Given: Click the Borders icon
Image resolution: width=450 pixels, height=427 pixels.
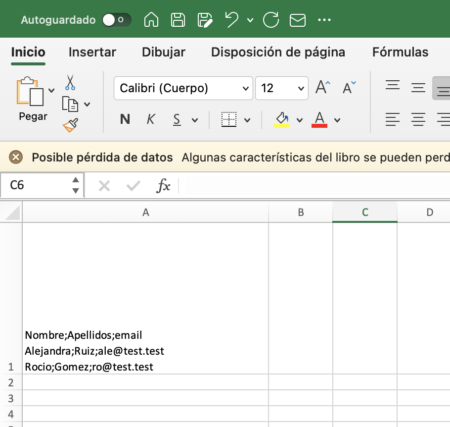Looking at the screenshot, I should 229,119.
